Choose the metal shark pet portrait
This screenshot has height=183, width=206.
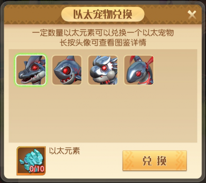(67, 70)
